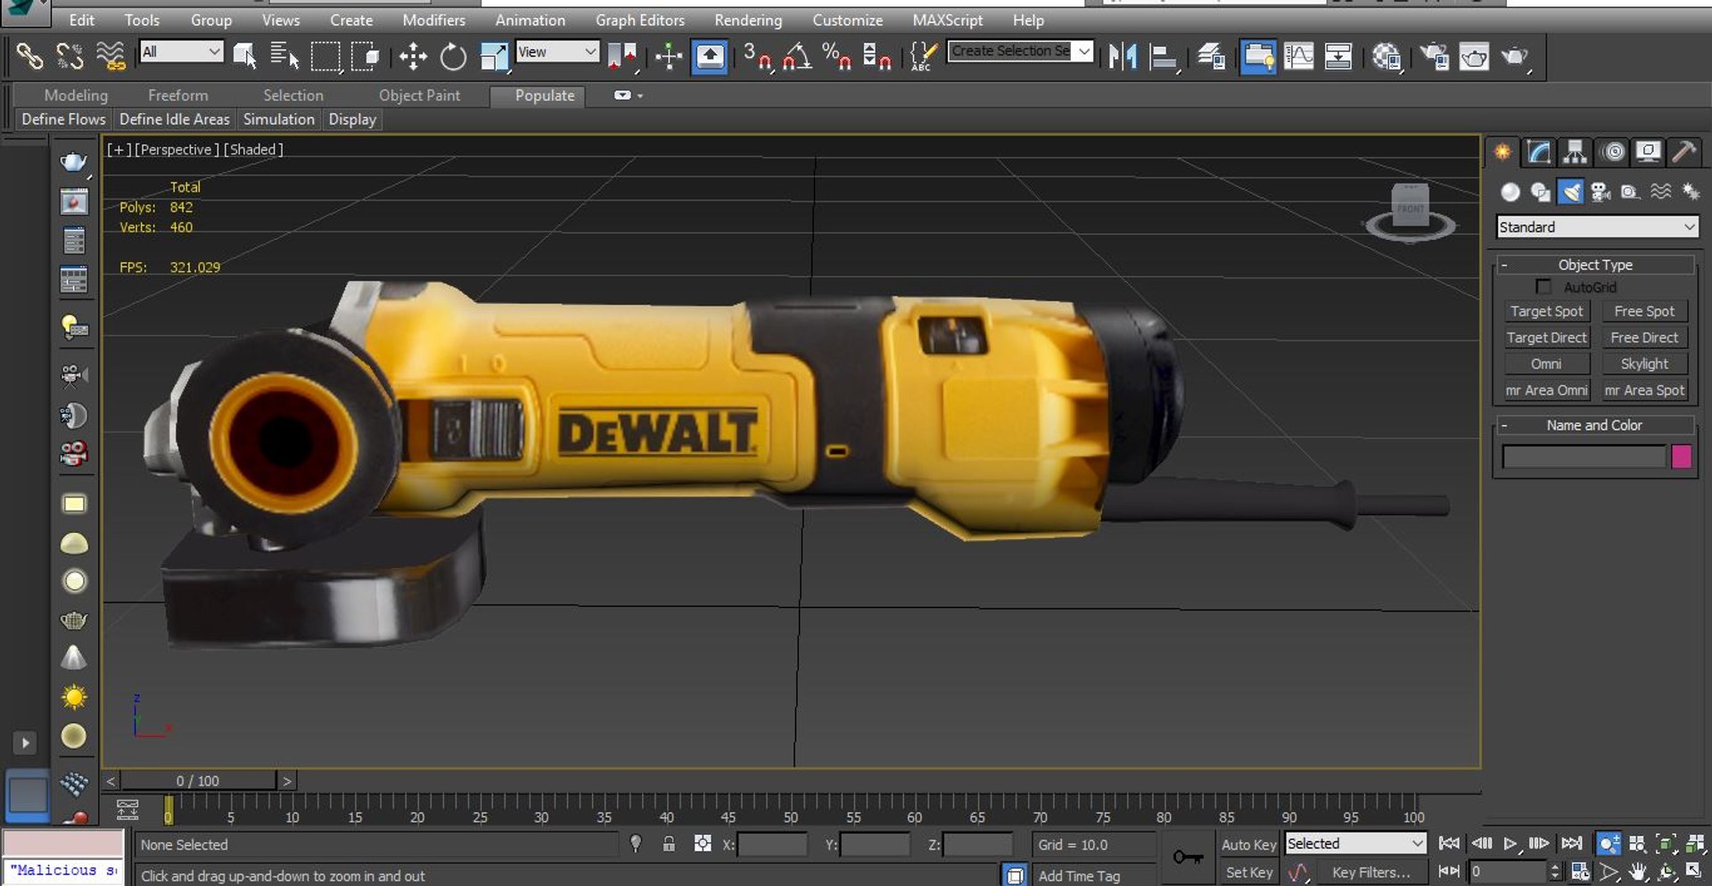This screenshot has height=886, width=1712.
Task: Open the Rendering menu
Action: 748,20
